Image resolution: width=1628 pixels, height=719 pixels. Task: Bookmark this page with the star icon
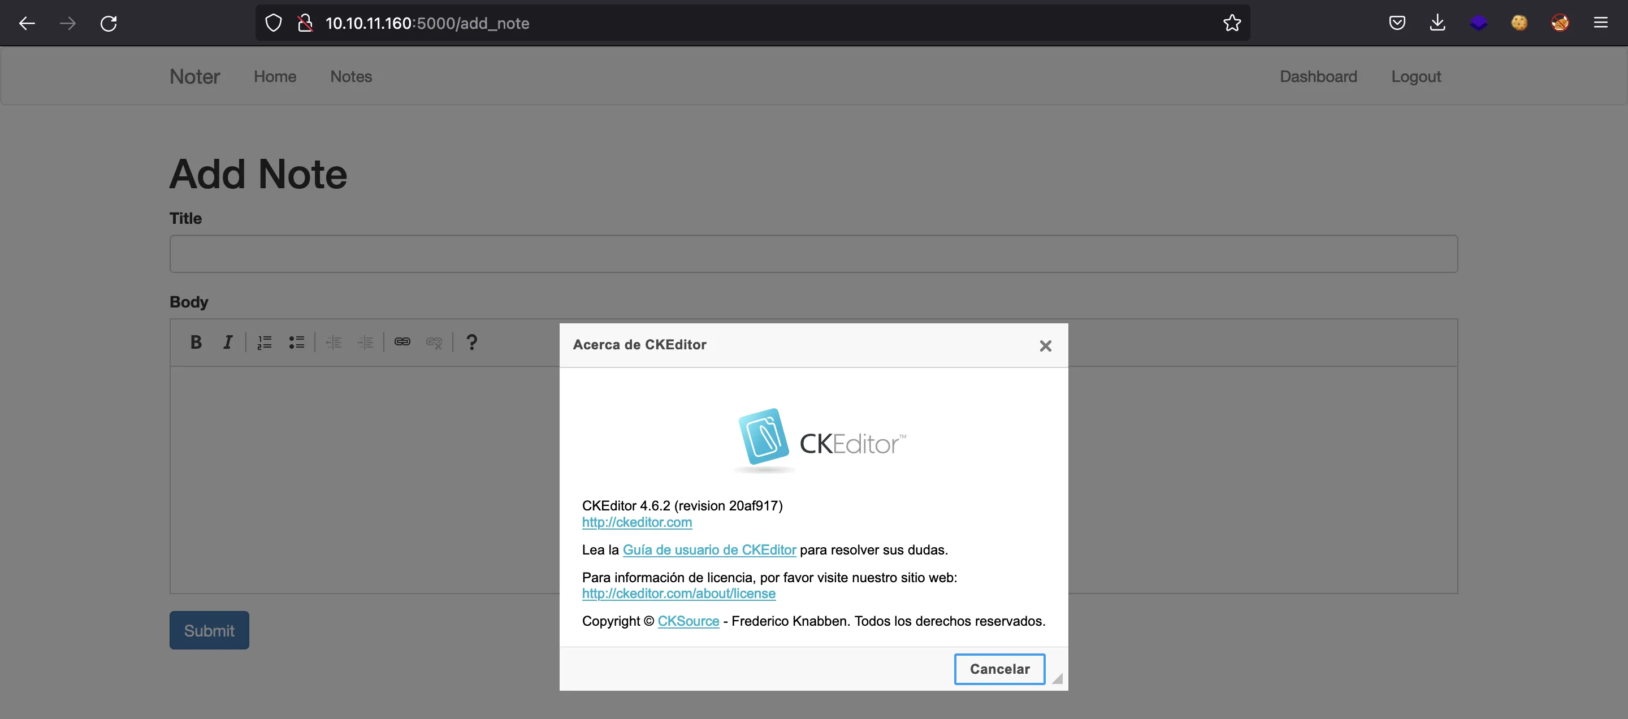[x=1232, y=23]
